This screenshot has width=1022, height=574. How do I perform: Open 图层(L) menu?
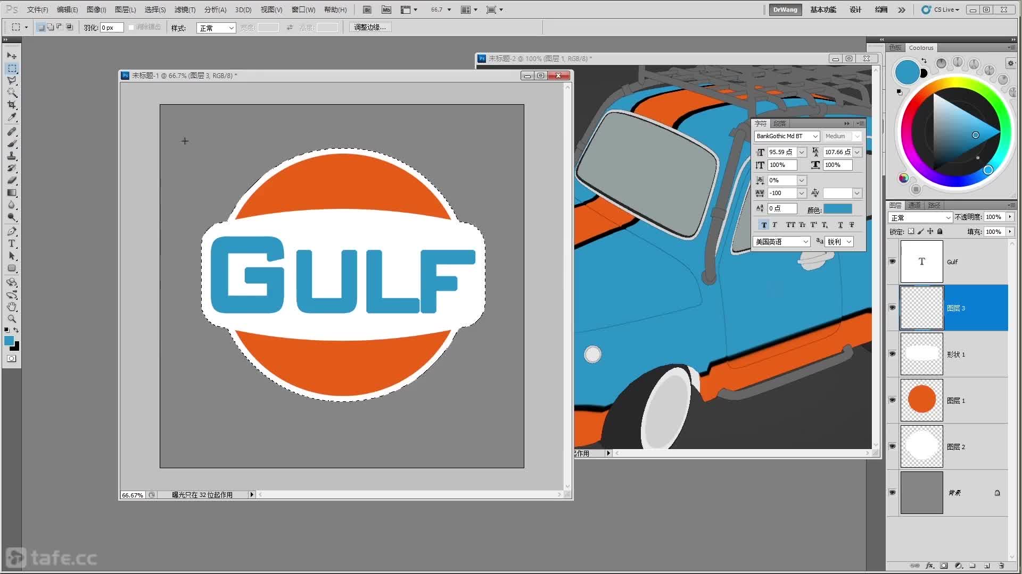(x=125, y=10)
